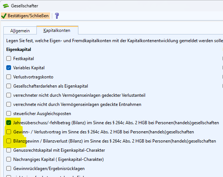This screenshot has width=223, height=177.
Task: Enable the Gewinn- / Verlustvortrag checkbox
Action: coord(9,132)
